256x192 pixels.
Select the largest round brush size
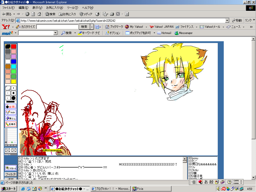click(13, 98)
